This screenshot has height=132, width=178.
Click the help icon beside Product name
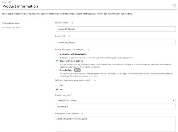72,23
